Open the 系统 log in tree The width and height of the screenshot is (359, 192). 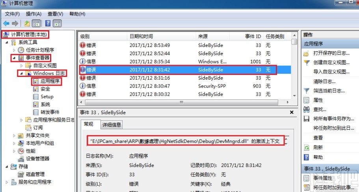pos(45,104)
